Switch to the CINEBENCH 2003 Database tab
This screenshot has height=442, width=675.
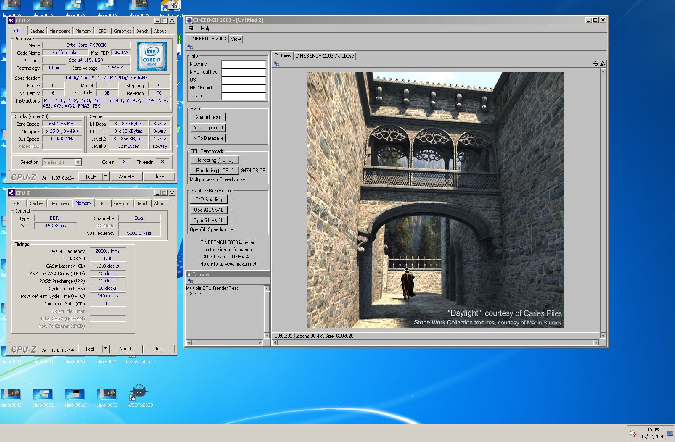325,56
